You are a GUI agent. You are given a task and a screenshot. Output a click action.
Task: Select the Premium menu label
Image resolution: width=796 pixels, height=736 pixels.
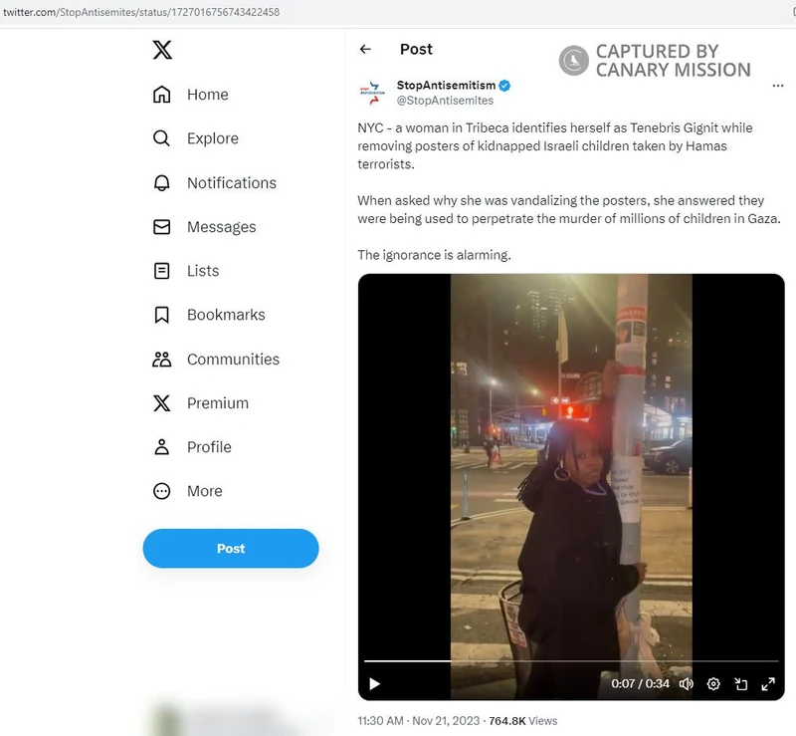218,403
